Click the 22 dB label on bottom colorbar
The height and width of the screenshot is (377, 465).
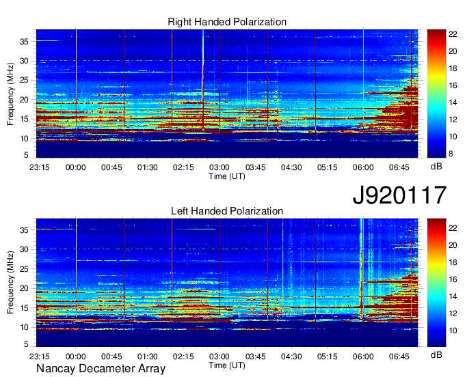pyautogui.click(x=453, y=228)
